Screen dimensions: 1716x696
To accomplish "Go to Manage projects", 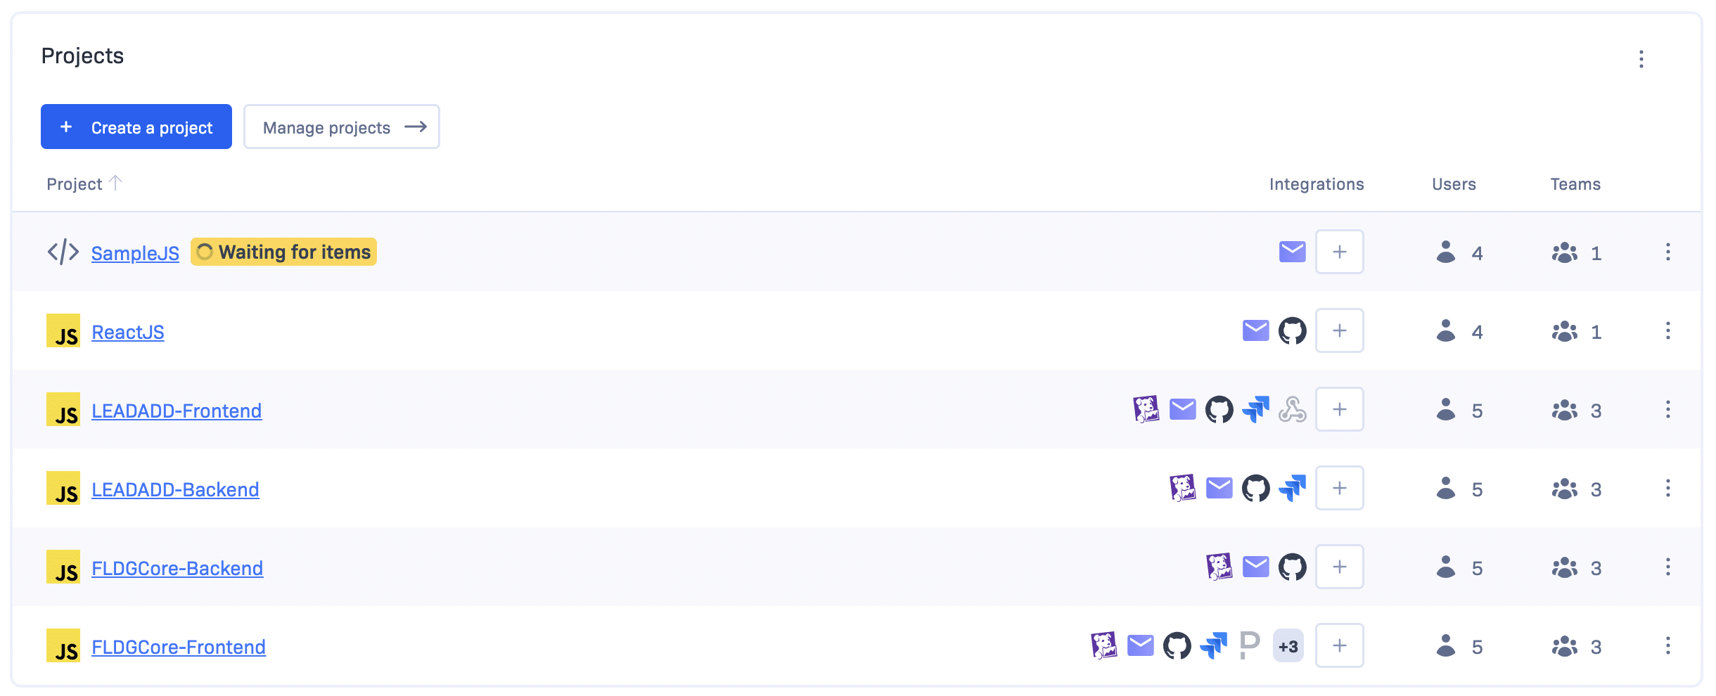I will [342, 127].
